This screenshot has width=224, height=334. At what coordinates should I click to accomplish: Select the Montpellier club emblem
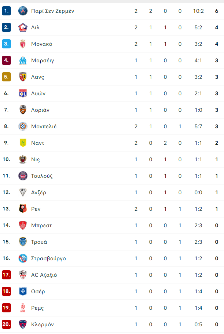23,126
